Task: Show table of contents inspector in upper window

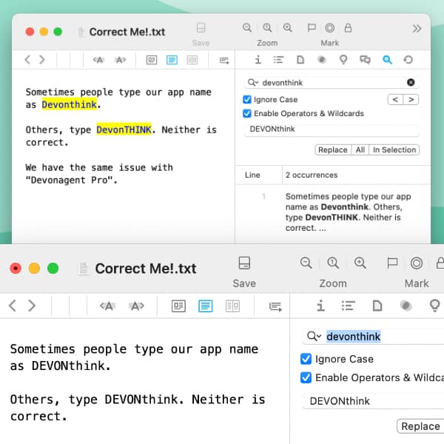Action: click(x=279, y=60)
